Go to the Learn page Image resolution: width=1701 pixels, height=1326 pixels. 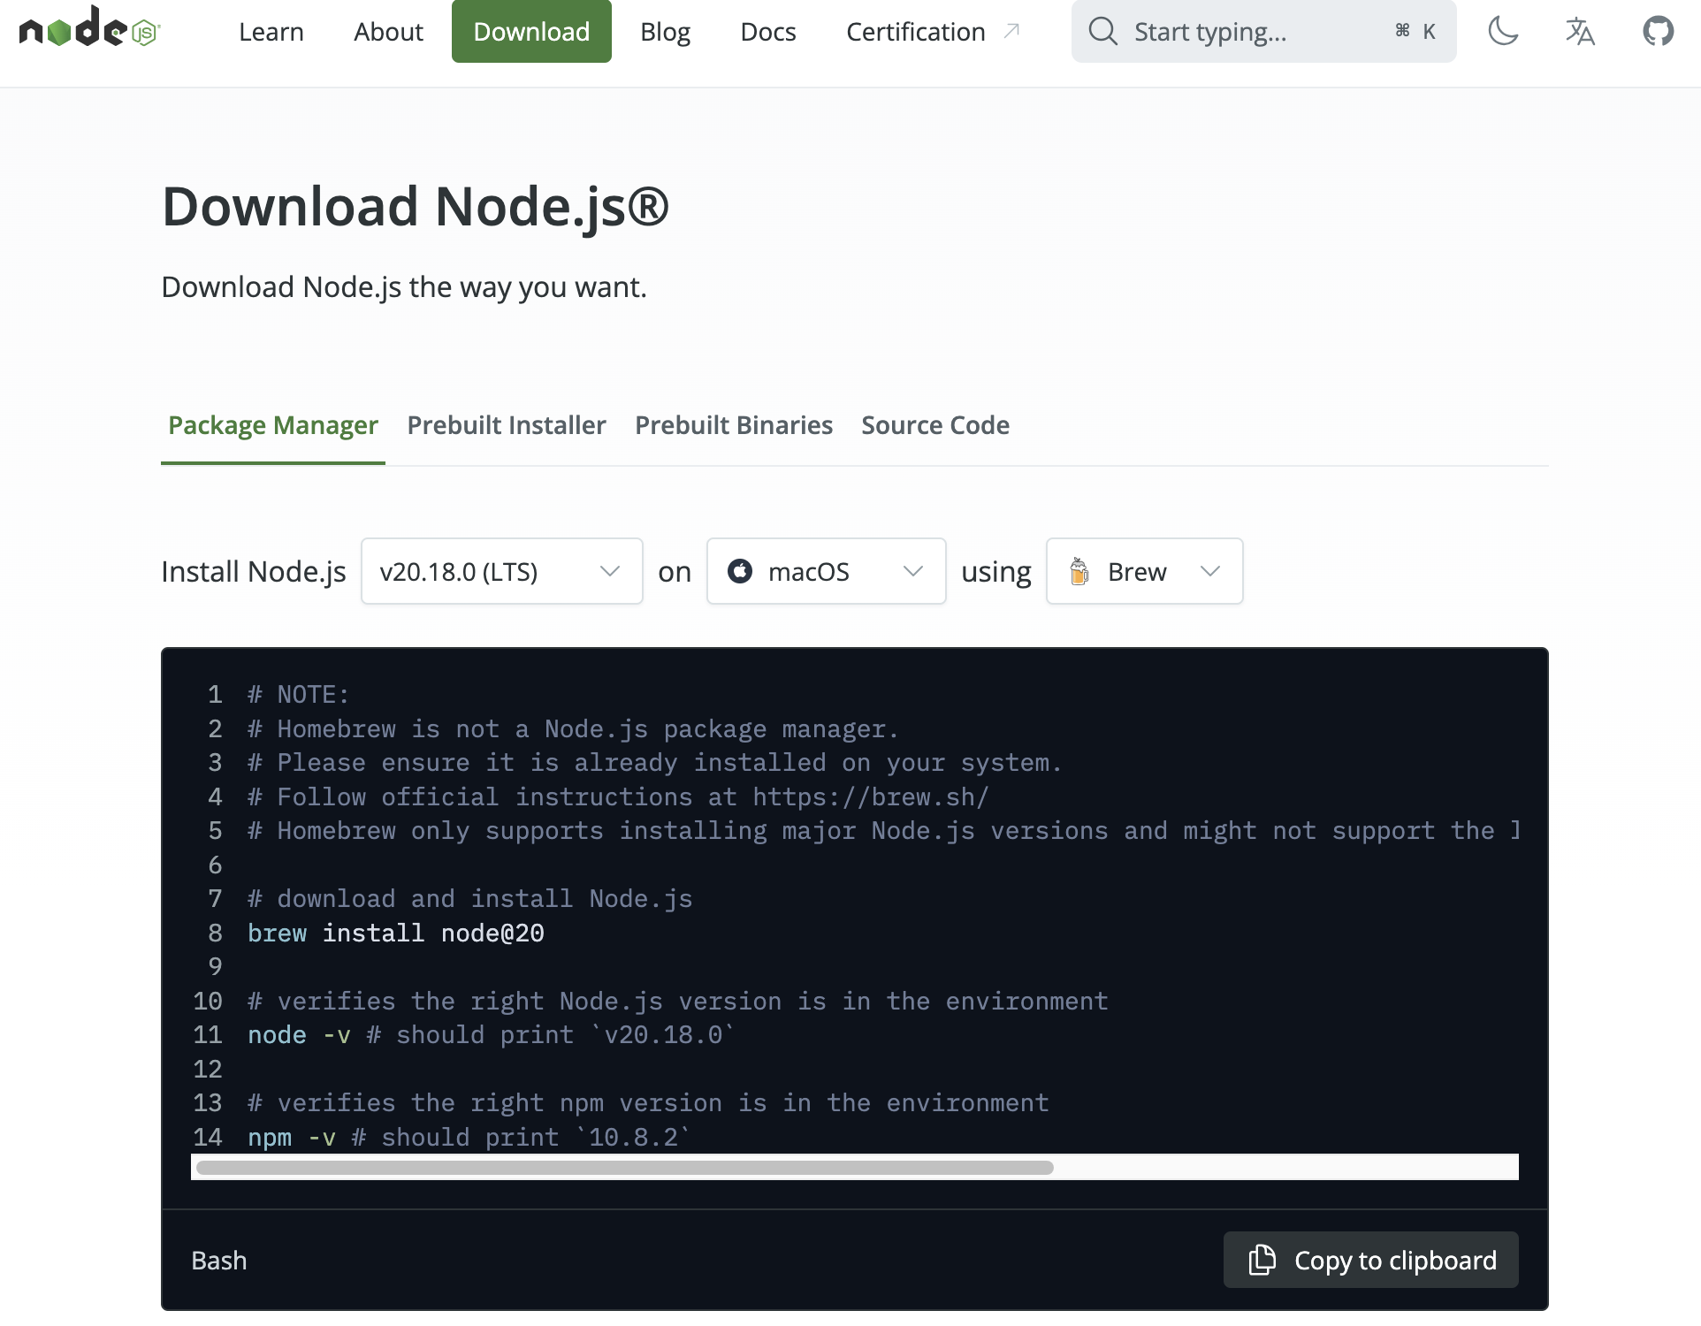(x=271, y=32)
